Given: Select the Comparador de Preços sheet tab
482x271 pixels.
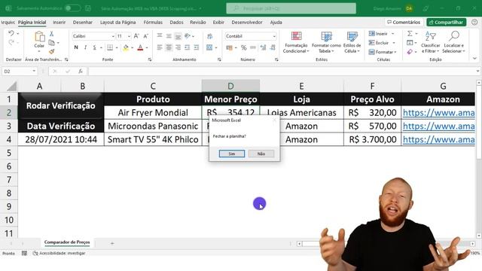Looking at the screenshot, I should coord(67,242).
